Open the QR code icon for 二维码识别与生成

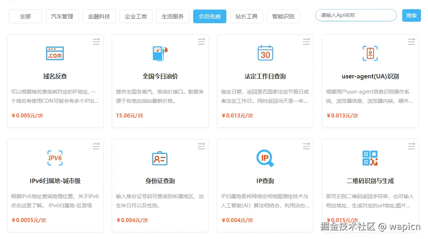click(x=370, y=158)
